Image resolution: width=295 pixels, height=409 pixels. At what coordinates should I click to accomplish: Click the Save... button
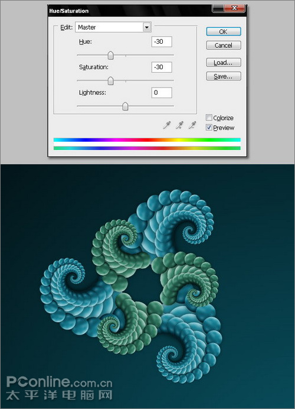(x=224, y=76)
